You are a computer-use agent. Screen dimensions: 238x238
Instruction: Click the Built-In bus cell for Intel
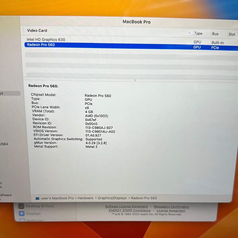217,43
